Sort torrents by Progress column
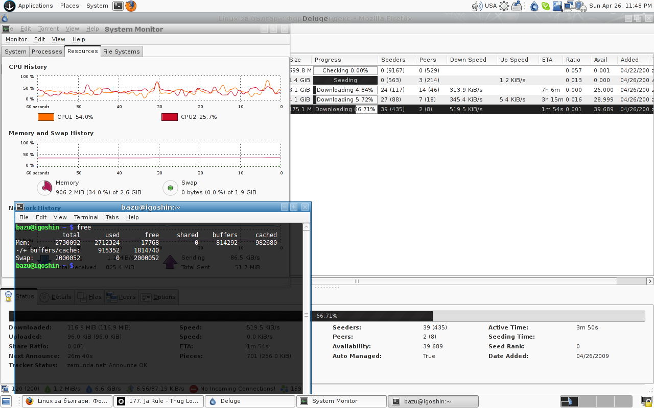The width and height of the screenshot is (654, 408). tap(344, 60)
